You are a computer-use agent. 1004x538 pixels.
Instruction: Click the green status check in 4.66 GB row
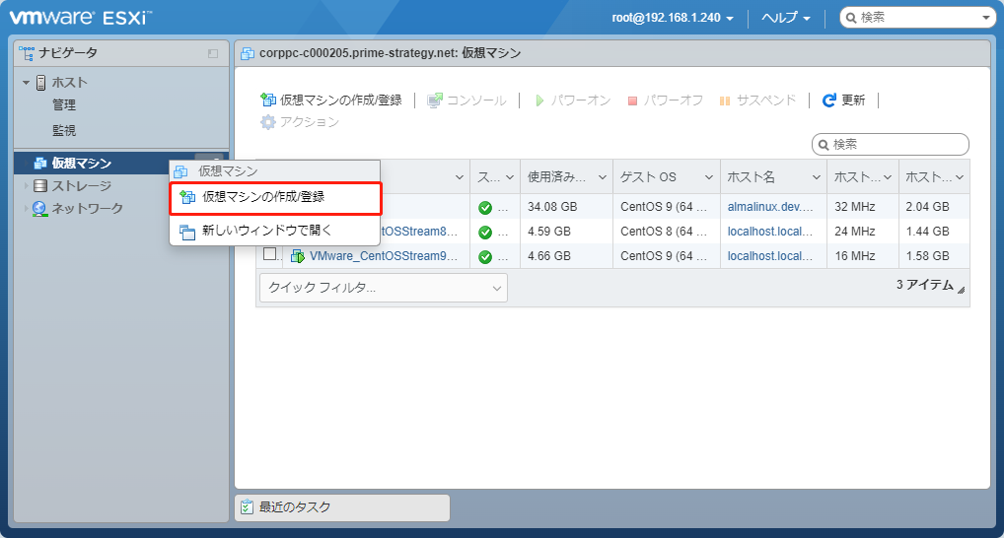pyautogui.click(x=485, y=256)
